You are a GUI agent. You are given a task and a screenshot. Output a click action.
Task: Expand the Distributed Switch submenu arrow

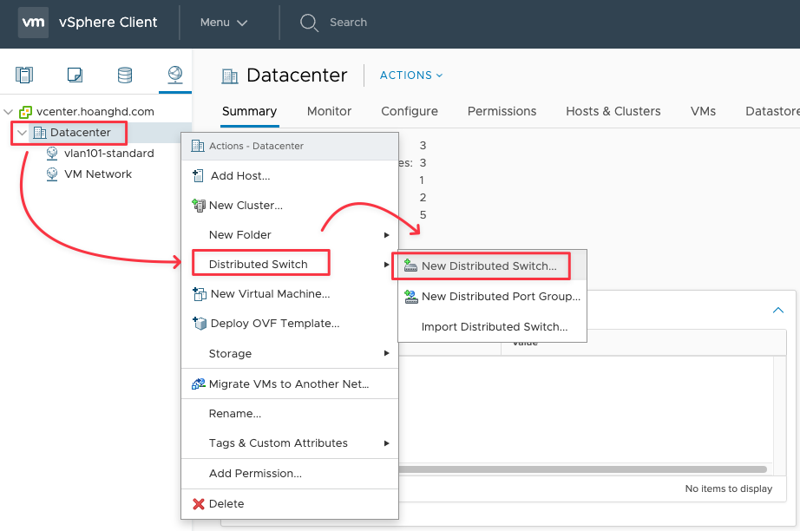[387, 265]
